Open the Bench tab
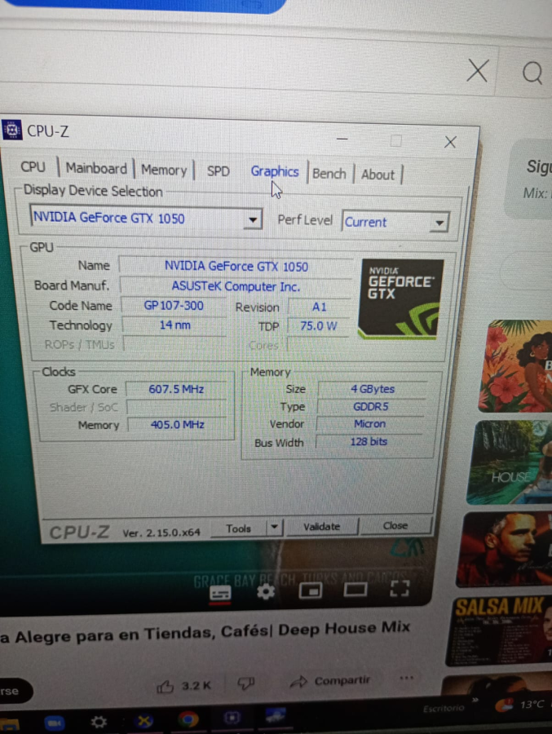Viewport: 552px width, 734px height. tap(329, 174)
